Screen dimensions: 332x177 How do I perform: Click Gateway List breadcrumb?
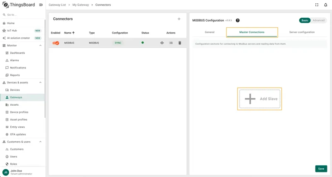coord(57,5)
